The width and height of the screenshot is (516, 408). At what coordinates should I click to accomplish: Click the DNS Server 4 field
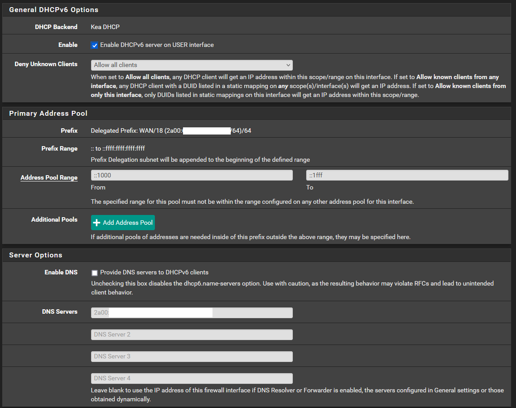pyautogui.click(x=192, y=379)
